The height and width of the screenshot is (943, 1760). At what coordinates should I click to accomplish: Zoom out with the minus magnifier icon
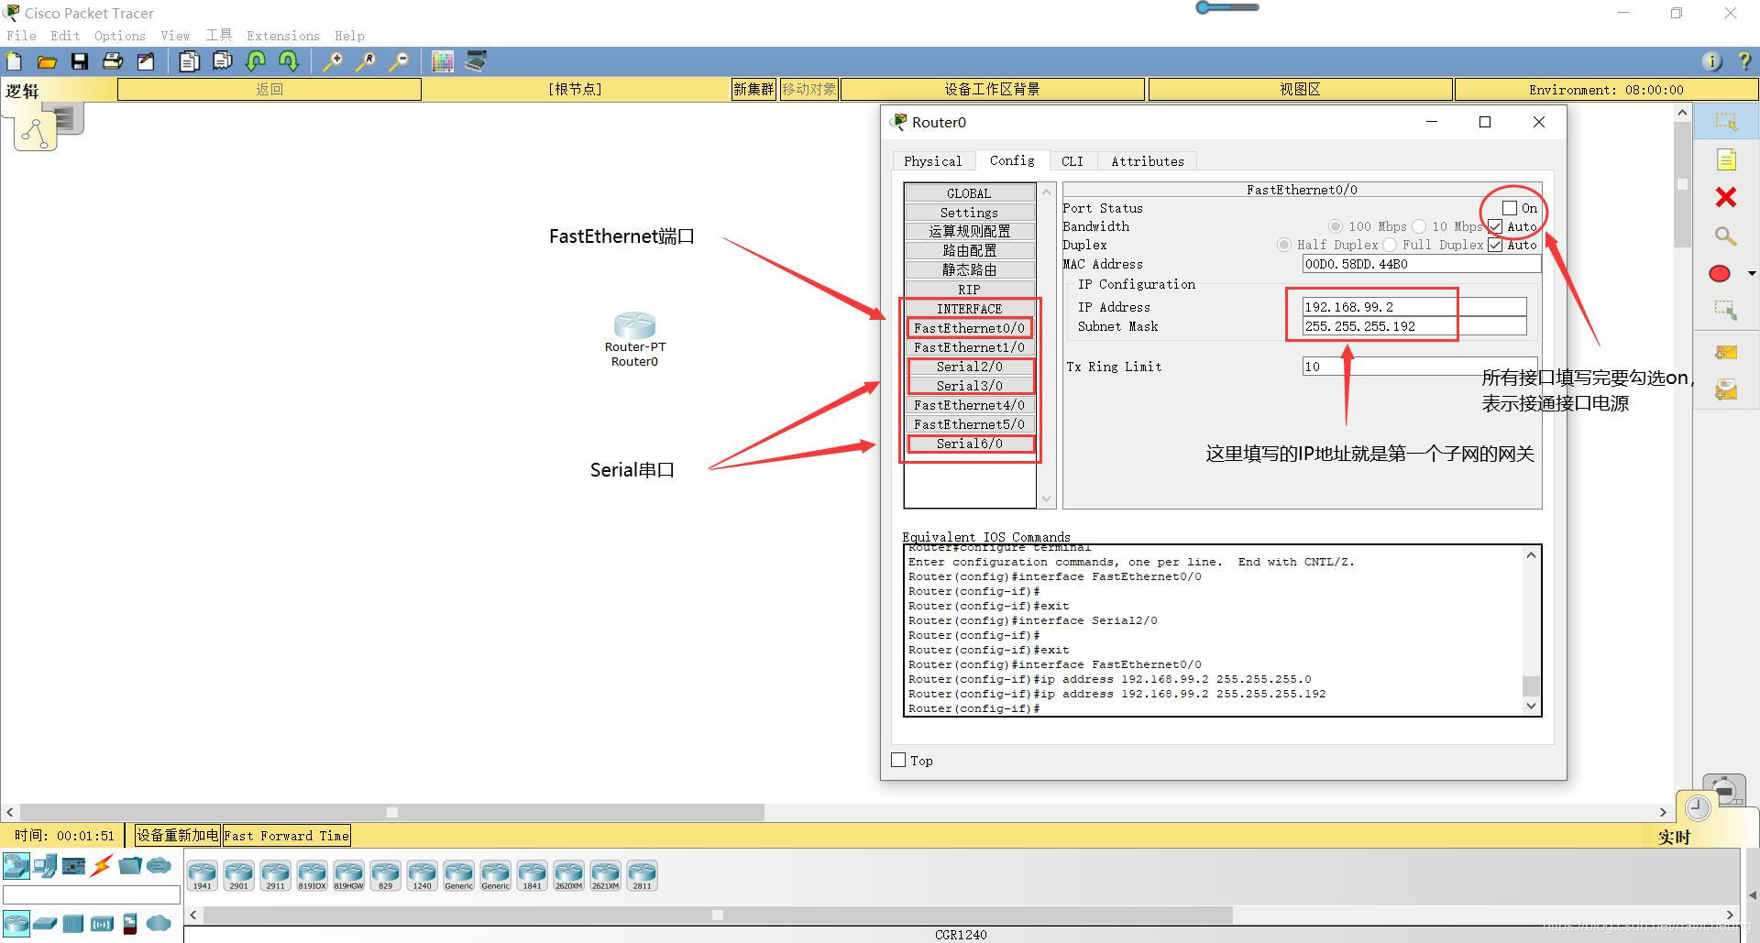click(399, 61)
